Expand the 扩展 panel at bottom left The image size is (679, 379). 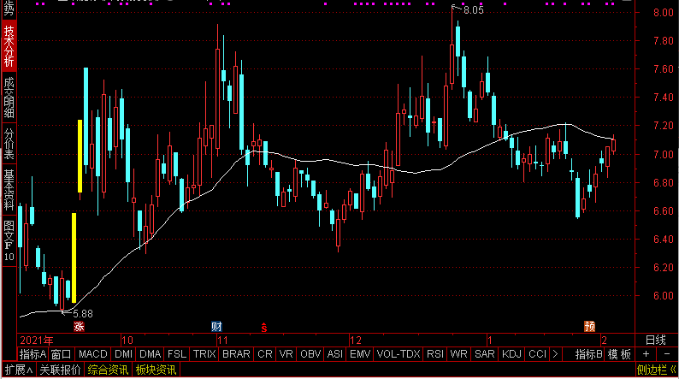point(17,370)
